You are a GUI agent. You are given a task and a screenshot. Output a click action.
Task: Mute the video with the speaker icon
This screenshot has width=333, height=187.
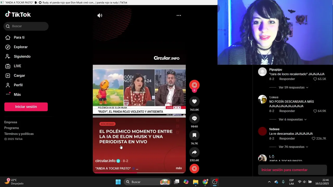point(100,15)
